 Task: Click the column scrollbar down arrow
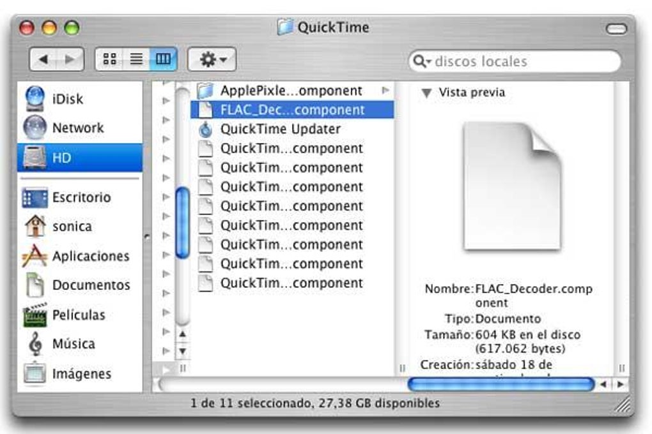[x=183, y=352]
